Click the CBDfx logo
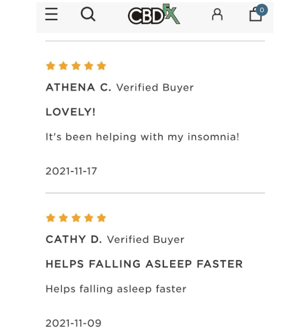 pyautogui.click(x=154, y=15)
